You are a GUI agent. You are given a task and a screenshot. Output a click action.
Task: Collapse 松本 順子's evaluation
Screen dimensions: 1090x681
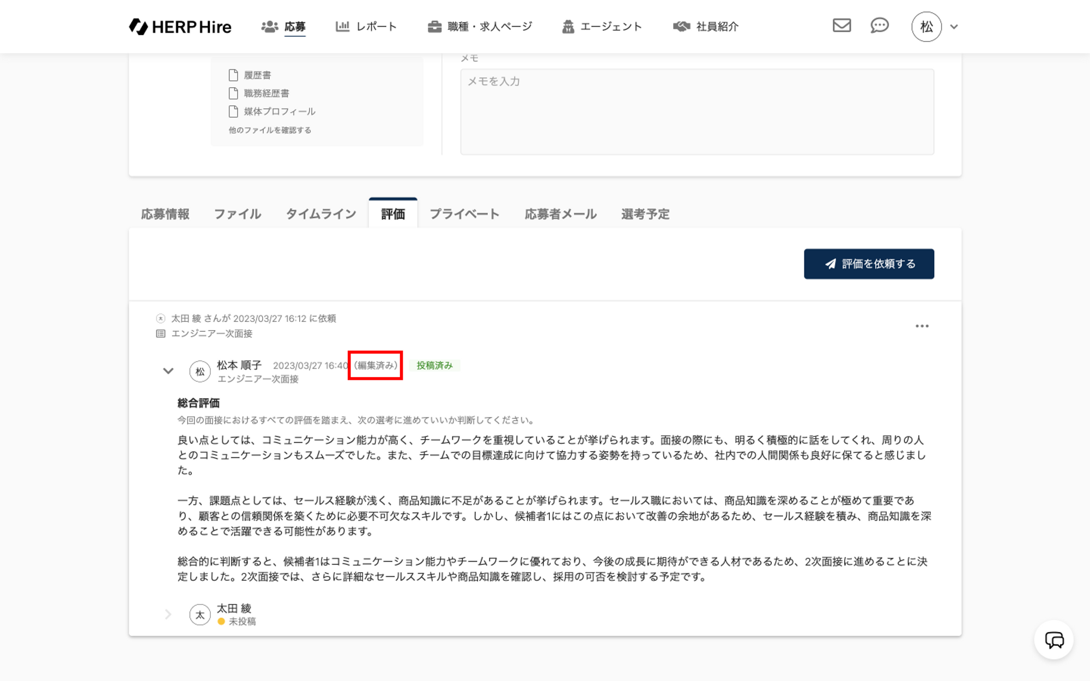point(168,371)
